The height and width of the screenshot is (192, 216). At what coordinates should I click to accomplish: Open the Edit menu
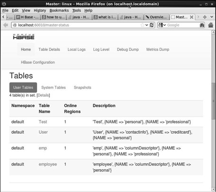pos(15,10)
